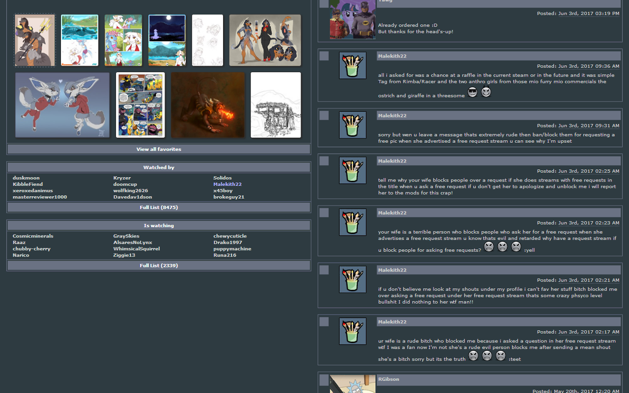The image size is (629, 393).
Task: Click the paintbrush cup avatar on the 02:25 AM shout
Action: click(352, 170)
